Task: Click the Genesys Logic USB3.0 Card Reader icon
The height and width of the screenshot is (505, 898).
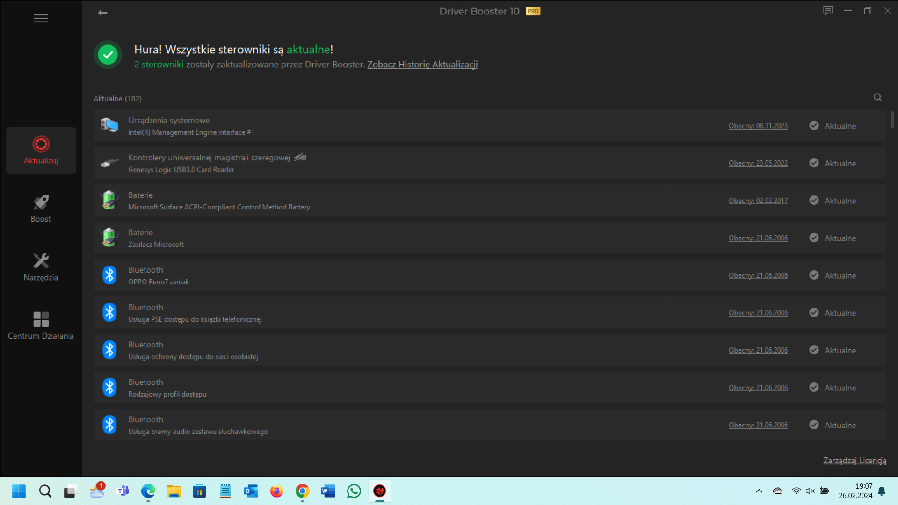Action: [109, 163]
